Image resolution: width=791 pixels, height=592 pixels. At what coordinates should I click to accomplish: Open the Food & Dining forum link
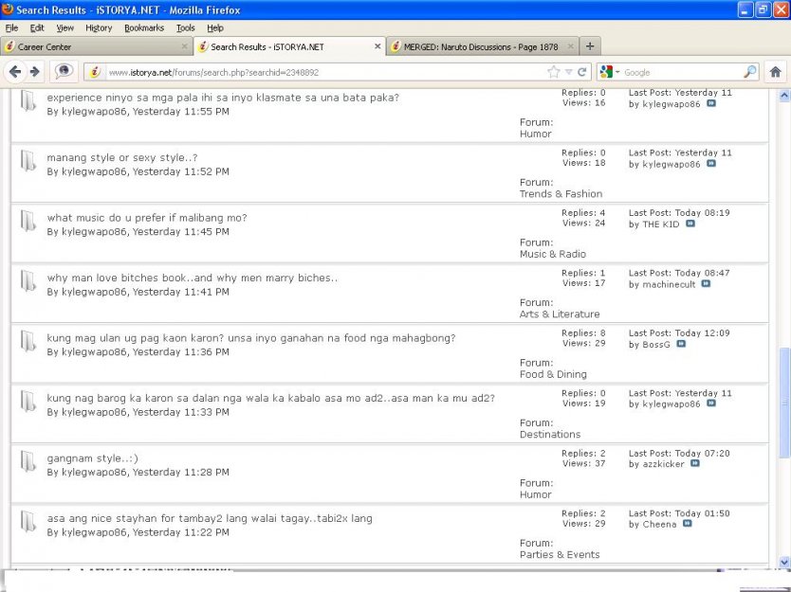pyautogui.click(x=553, y=374)
